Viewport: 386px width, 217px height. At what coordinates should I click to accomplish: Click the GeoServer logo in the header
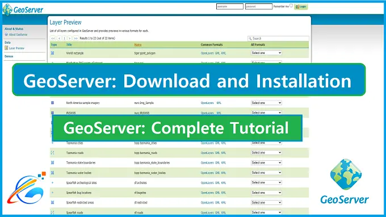[x=23, y=9]
